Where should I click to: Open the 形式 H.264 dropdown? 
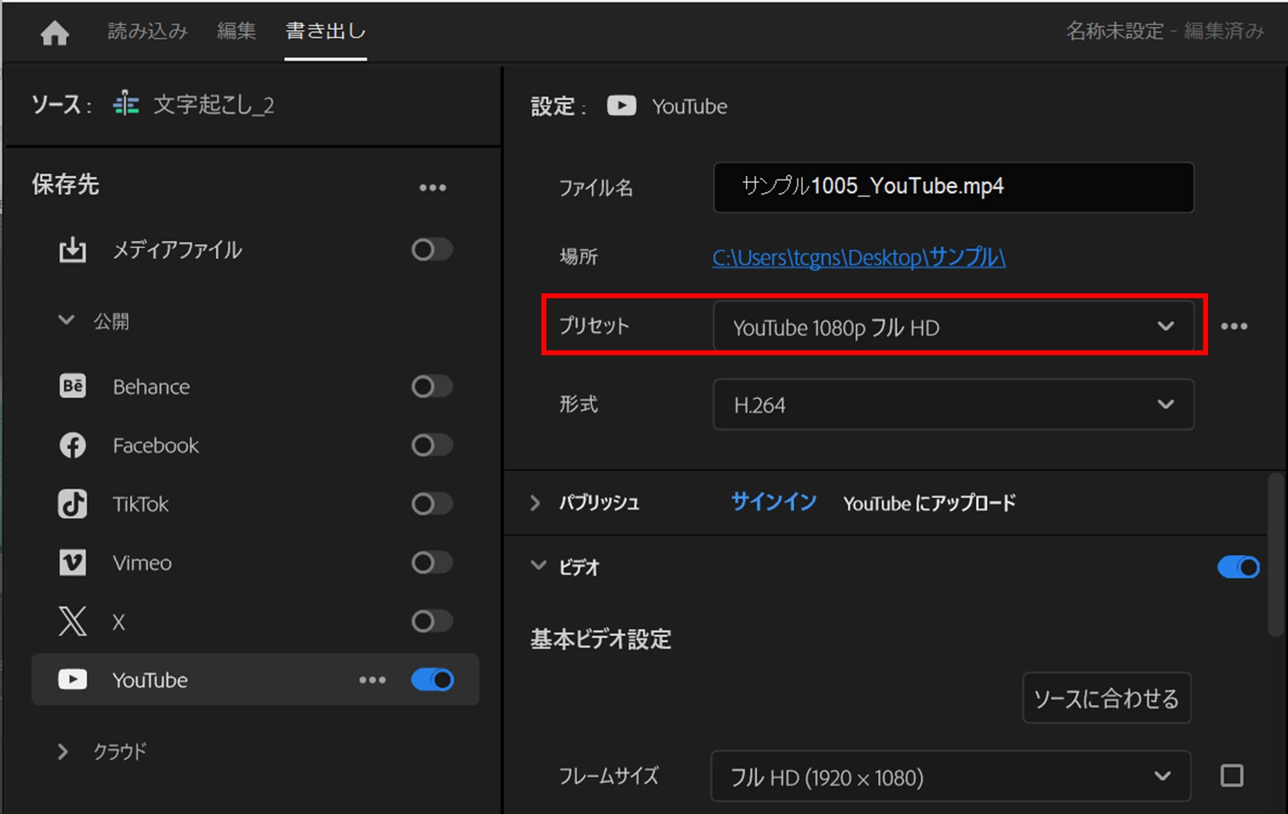click(953, 405)
